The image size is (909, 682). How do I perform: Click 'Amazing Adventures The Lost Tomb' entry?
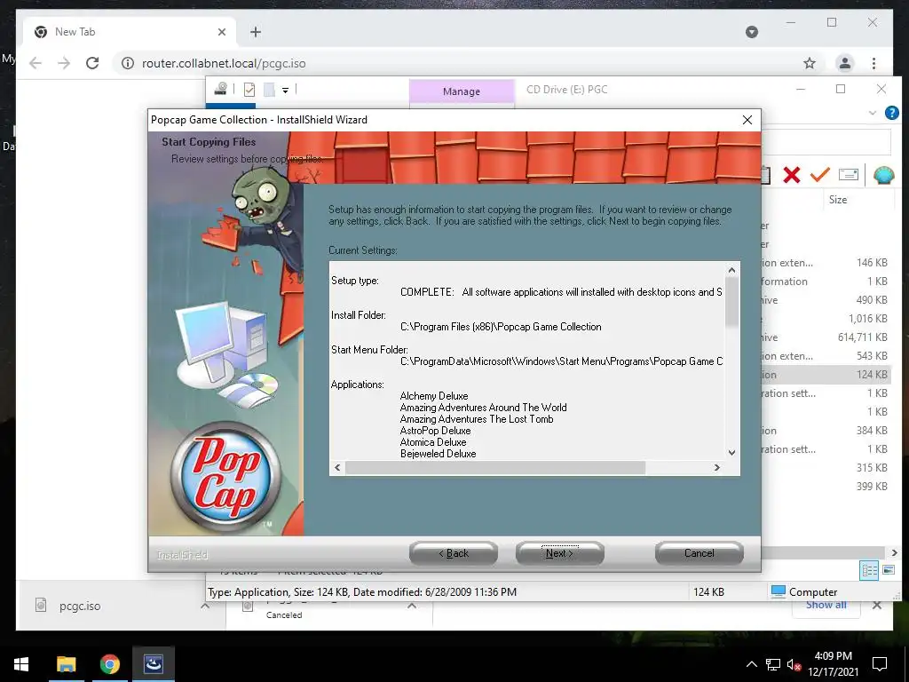(x=477, y=419)
